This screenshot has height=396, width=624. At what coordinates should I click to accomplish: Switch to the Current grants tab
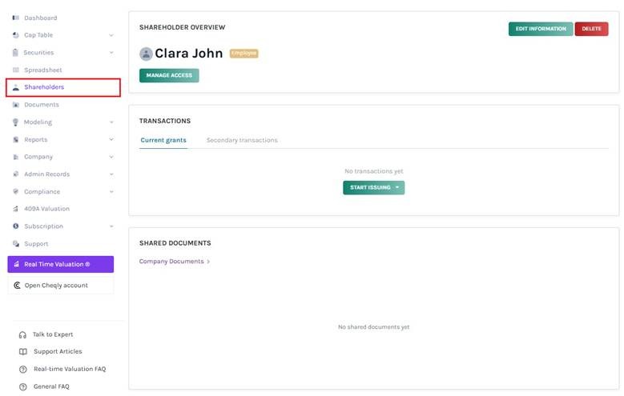tap(163, 140)
